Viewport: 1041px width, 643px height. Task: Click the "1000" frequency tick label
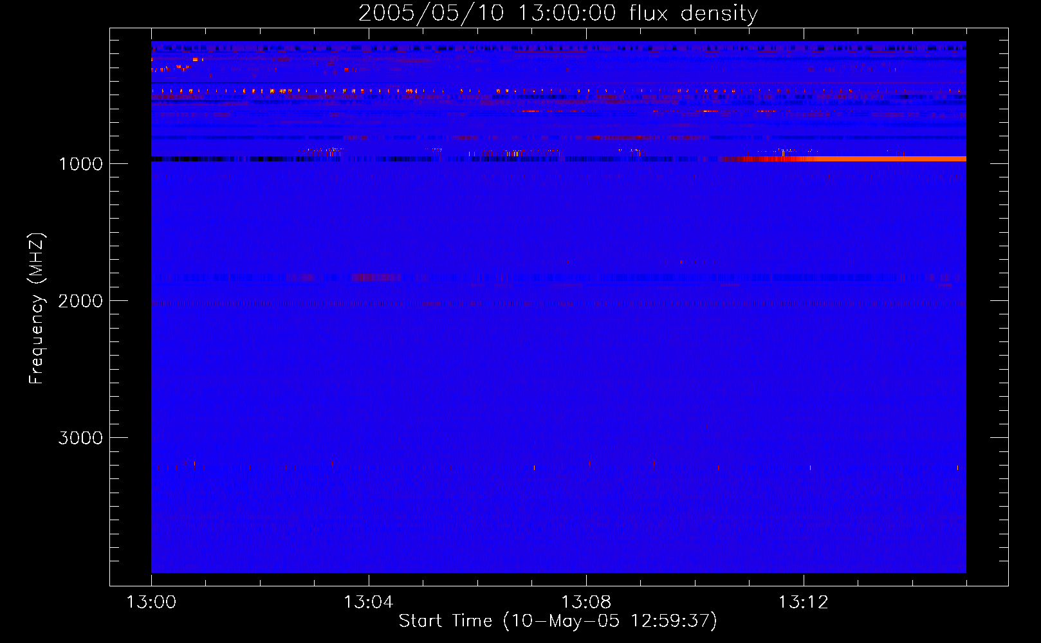[x=80, y=164]
